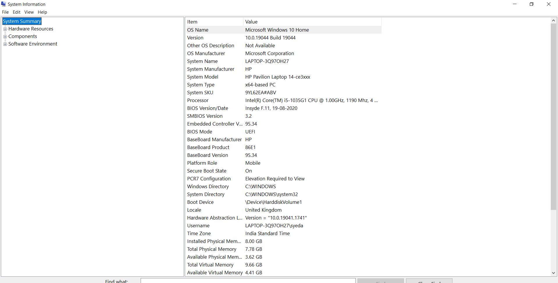
Task: Click the 9YL62EA#ABV SKU value
Action: pyautogui.click(x=261, y=92)
